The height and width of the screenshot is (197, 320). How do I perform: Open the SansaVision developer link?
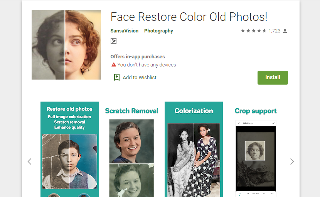click(x=124, y=31)
